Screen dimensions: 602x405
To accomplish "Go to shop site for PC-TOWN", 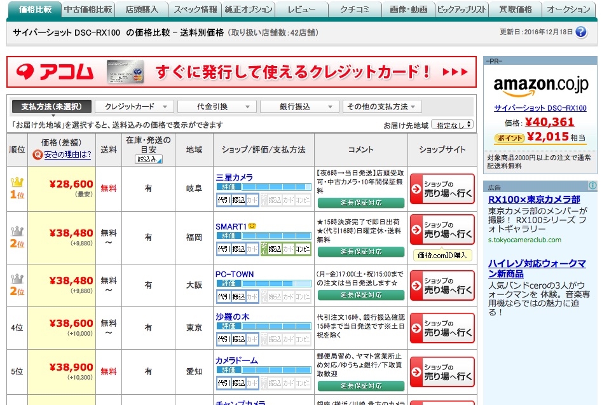I will (442, 285).
